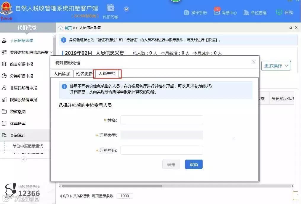Open the 代扣代缴 wallet icon in header
This screenshot has height=204, width=301.
click(x=111, y=8)
